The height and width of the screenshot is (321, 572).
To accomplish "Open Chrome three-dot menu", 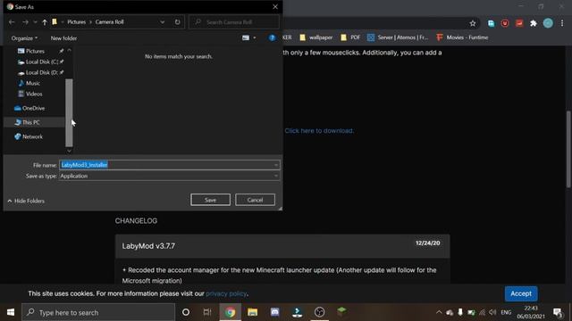I will tap(562, 23).
